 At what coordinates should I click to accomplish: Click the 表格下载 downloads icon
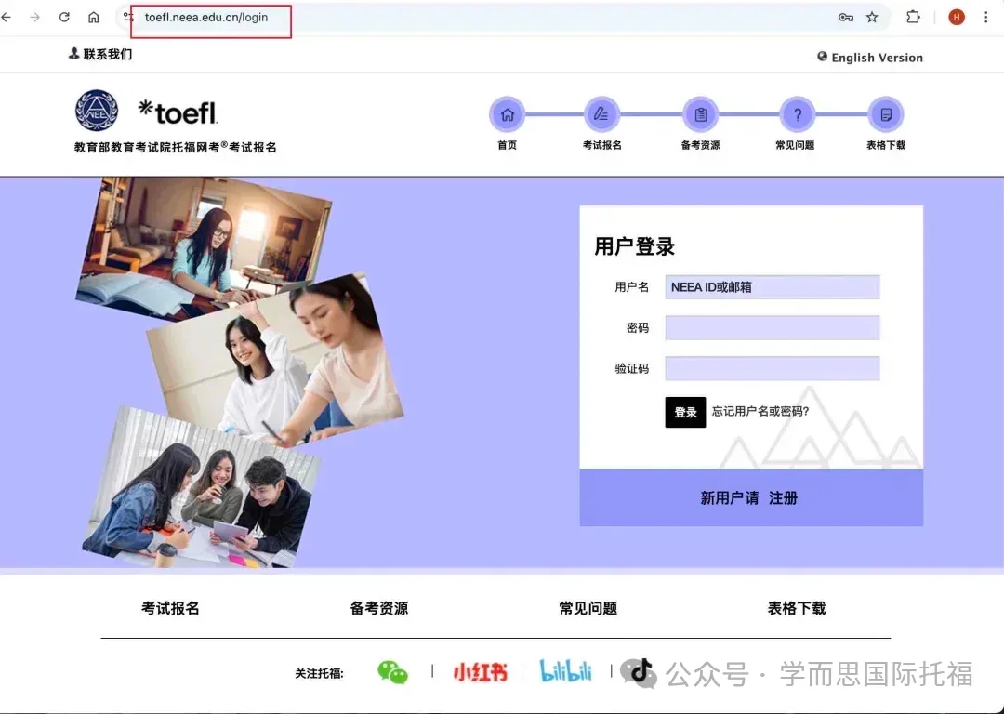pyautogui.click(x=885, y=113)
